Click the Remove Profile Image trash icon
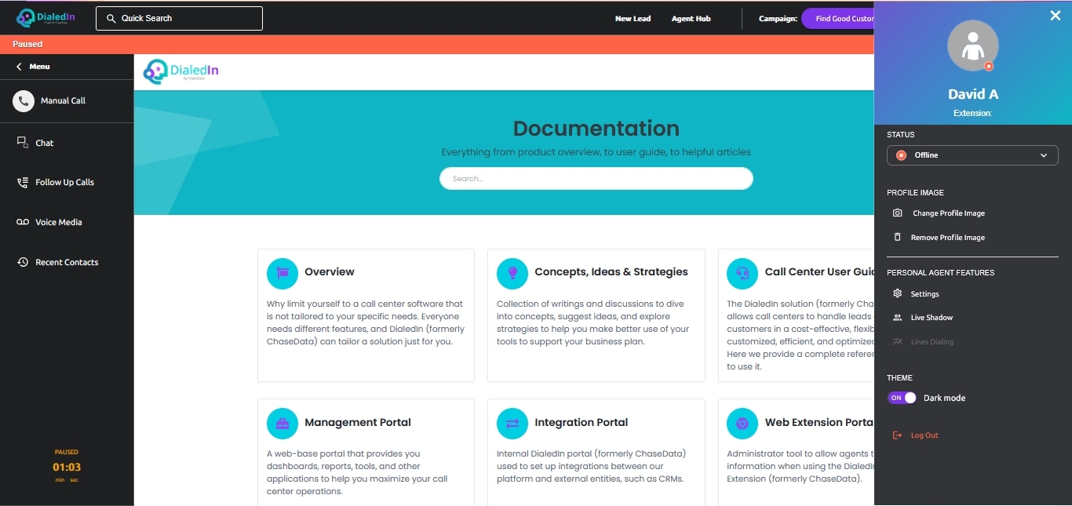The height and width of the screenshot is (506, 1072). point(898,238)
